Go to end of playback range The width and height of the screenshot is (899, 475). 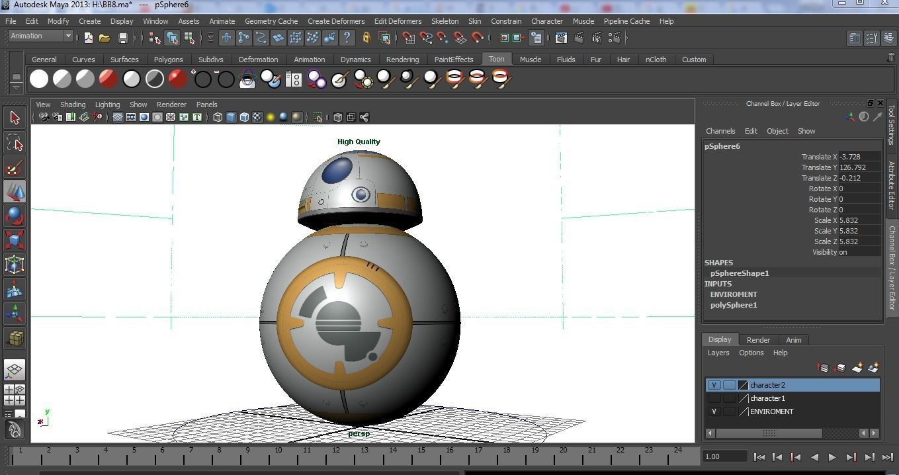click(887, 456)
